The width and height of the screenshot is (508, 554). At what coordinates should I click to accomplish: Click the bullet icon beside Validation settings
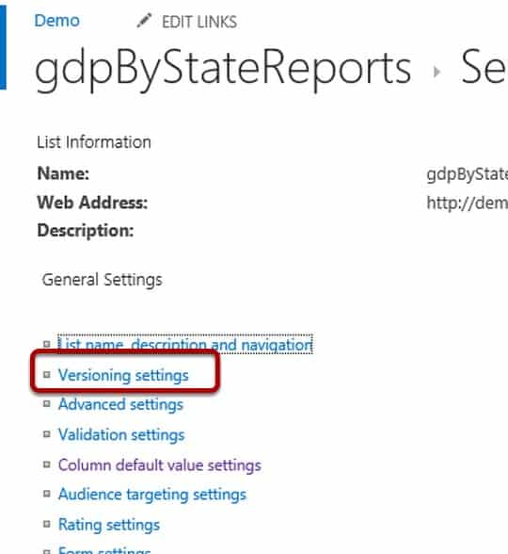47,433
